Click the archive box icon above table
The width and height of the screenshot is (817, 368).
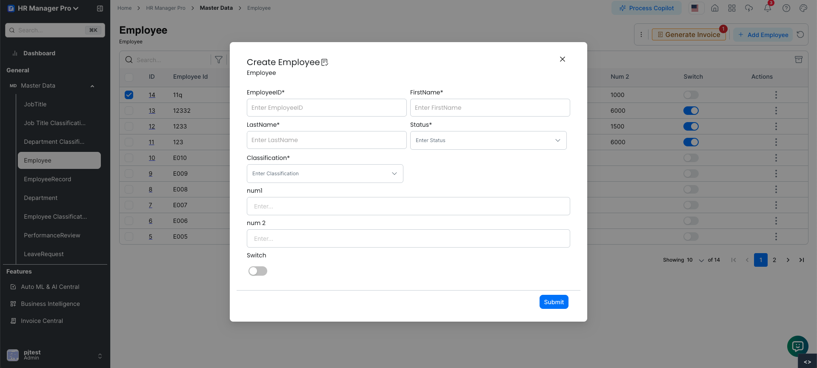(799, 60)
